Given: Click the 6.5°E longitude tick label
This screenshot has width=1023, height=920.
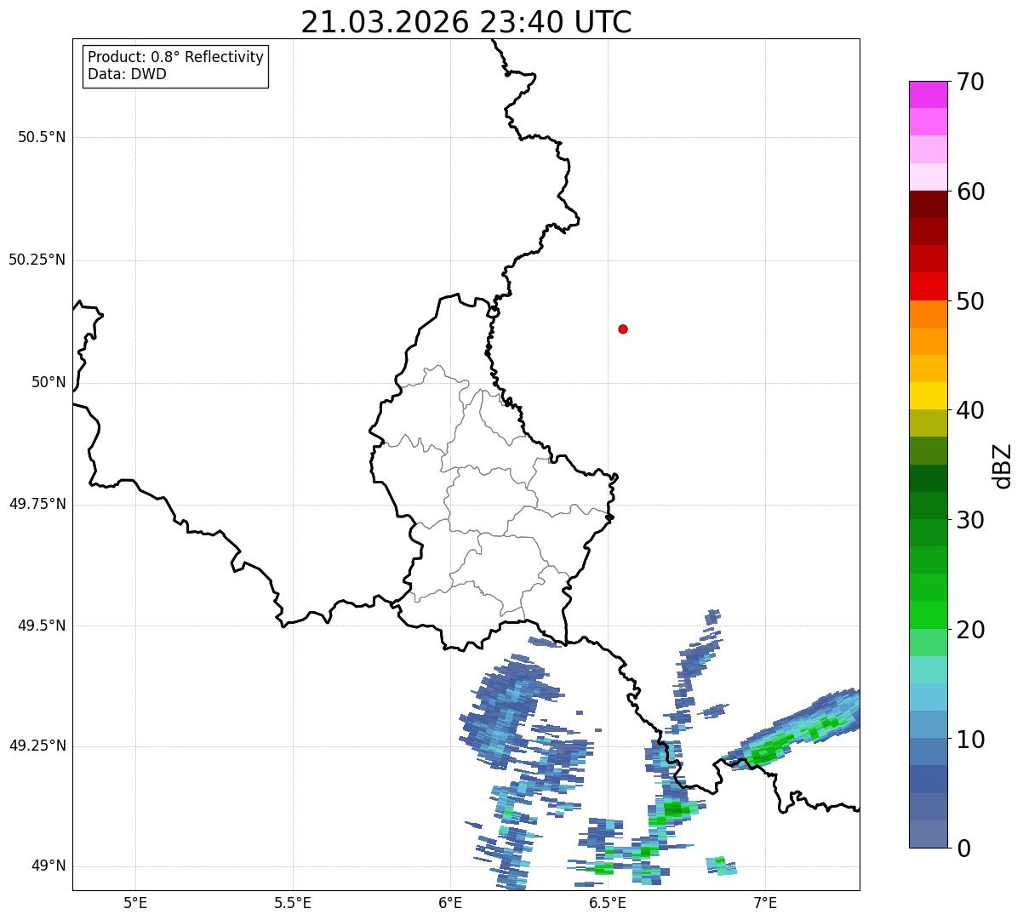Looking at the screenshot, I should (x=608, y=902).
